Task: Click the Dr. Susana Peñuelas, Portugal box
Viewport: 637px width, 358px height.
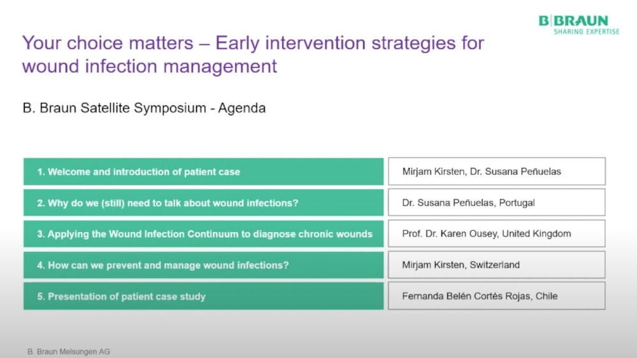Action: pos(496,203)
